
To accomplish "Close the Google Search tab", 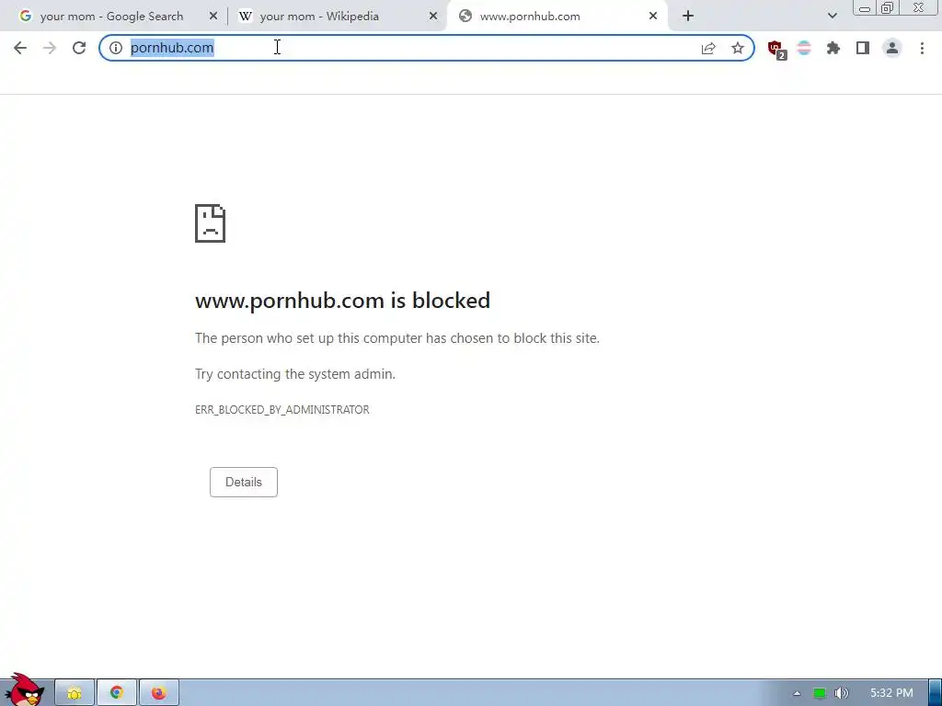I will click(x=213, y=17).
